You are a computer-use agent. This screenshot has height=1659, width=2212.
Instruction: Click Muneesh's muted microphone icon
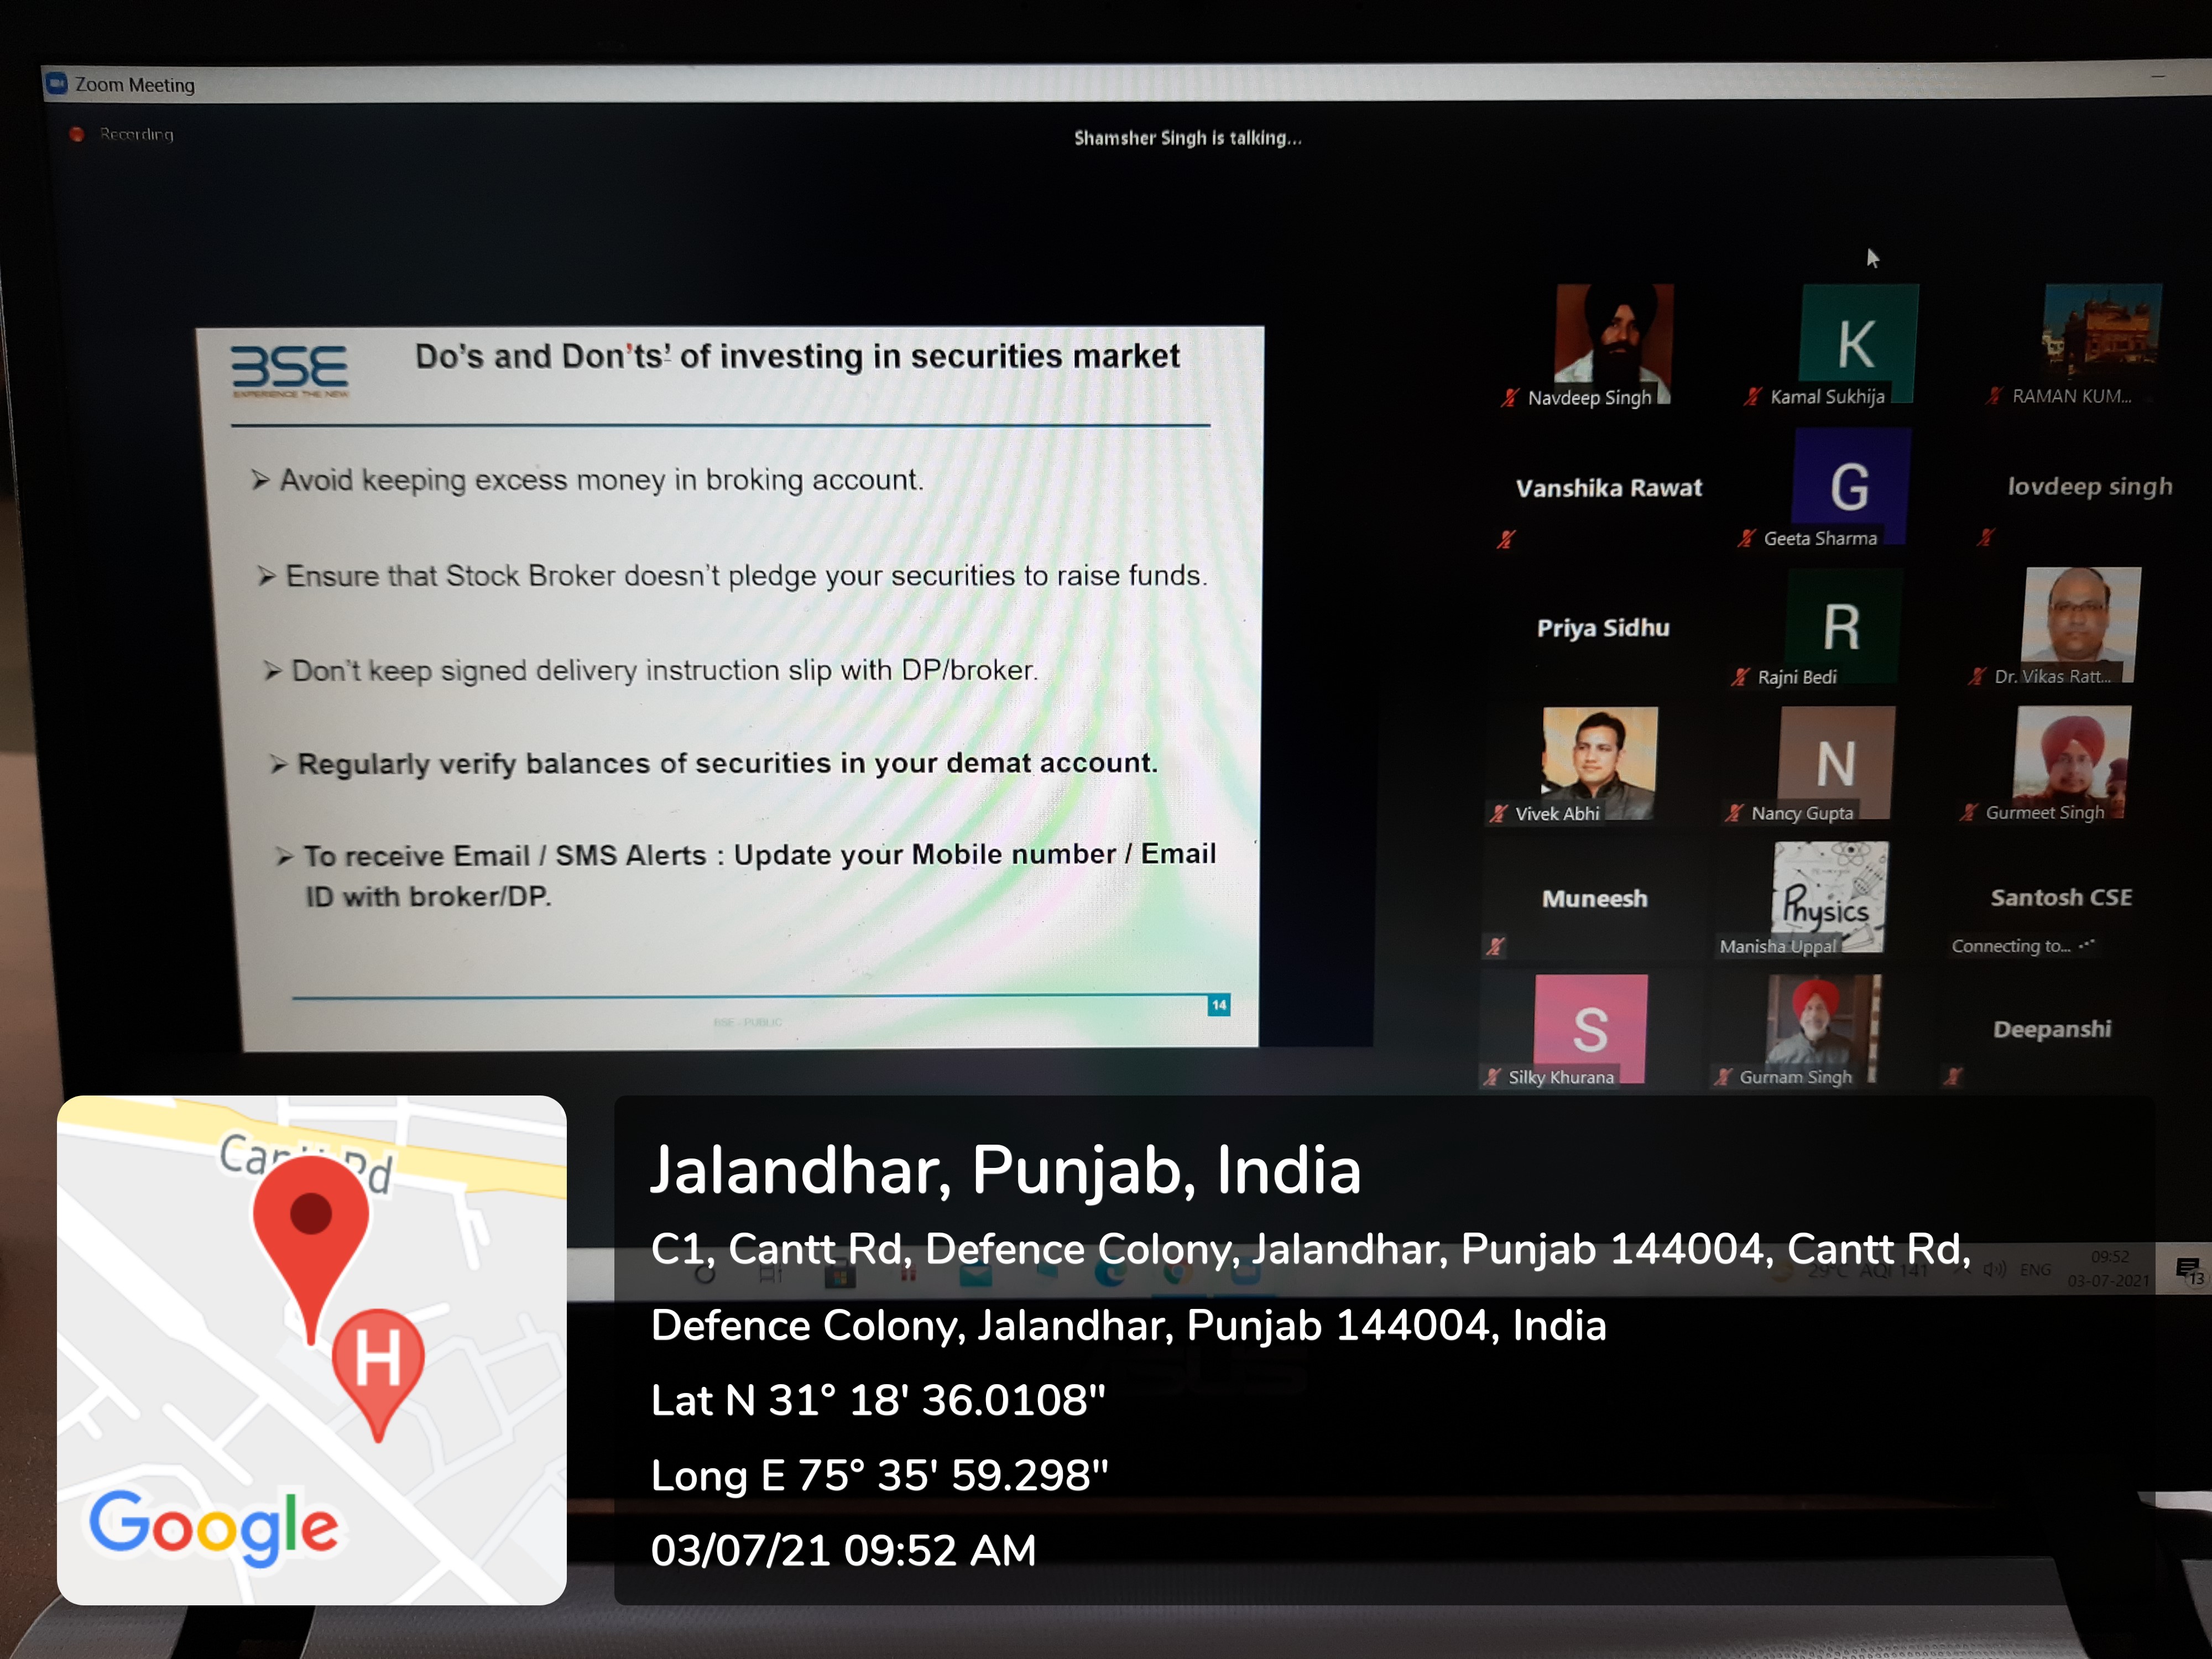click(x=1495, y=946)
